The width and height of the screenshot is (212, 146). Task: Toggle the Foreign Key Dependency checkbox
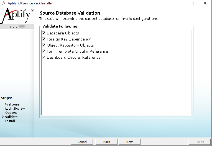44,39
